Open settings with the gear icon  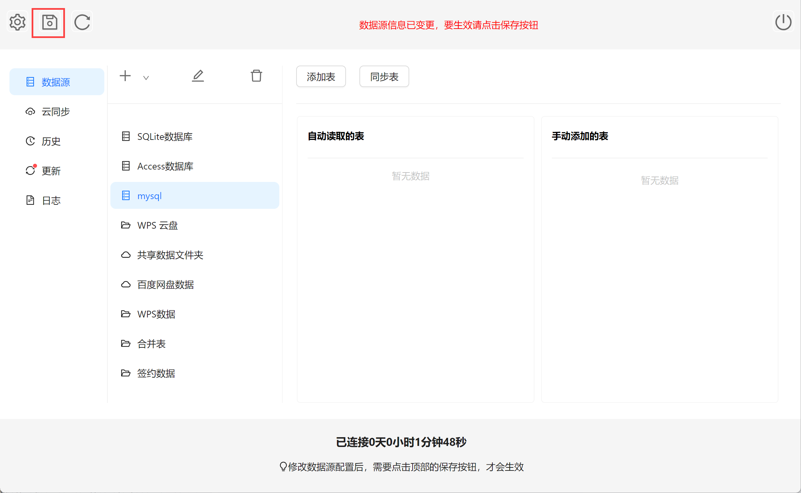click(18, 23)
